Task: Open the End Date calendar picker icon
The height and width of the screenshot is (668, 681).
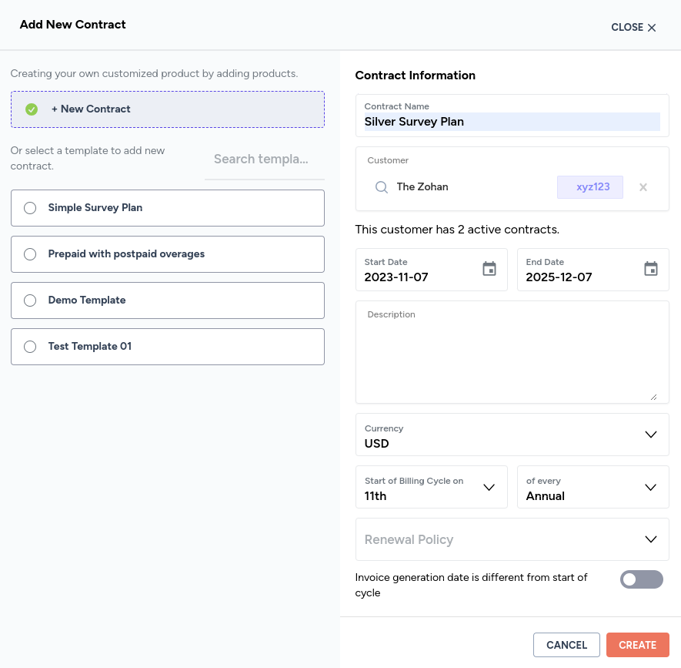Action: [651, 269]
